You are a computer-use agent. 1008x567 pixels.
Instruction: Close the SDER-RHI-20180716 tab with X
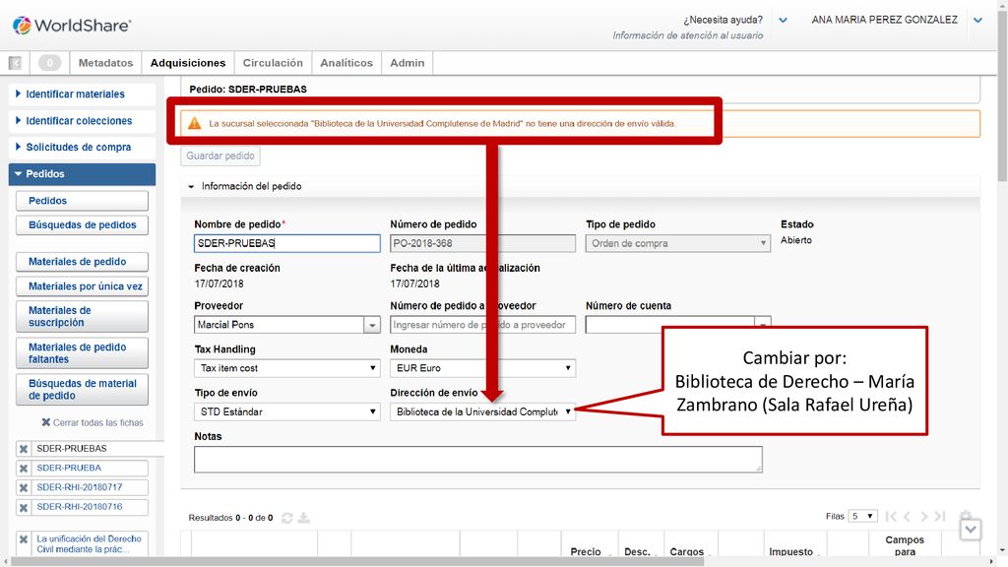[24, 507]
